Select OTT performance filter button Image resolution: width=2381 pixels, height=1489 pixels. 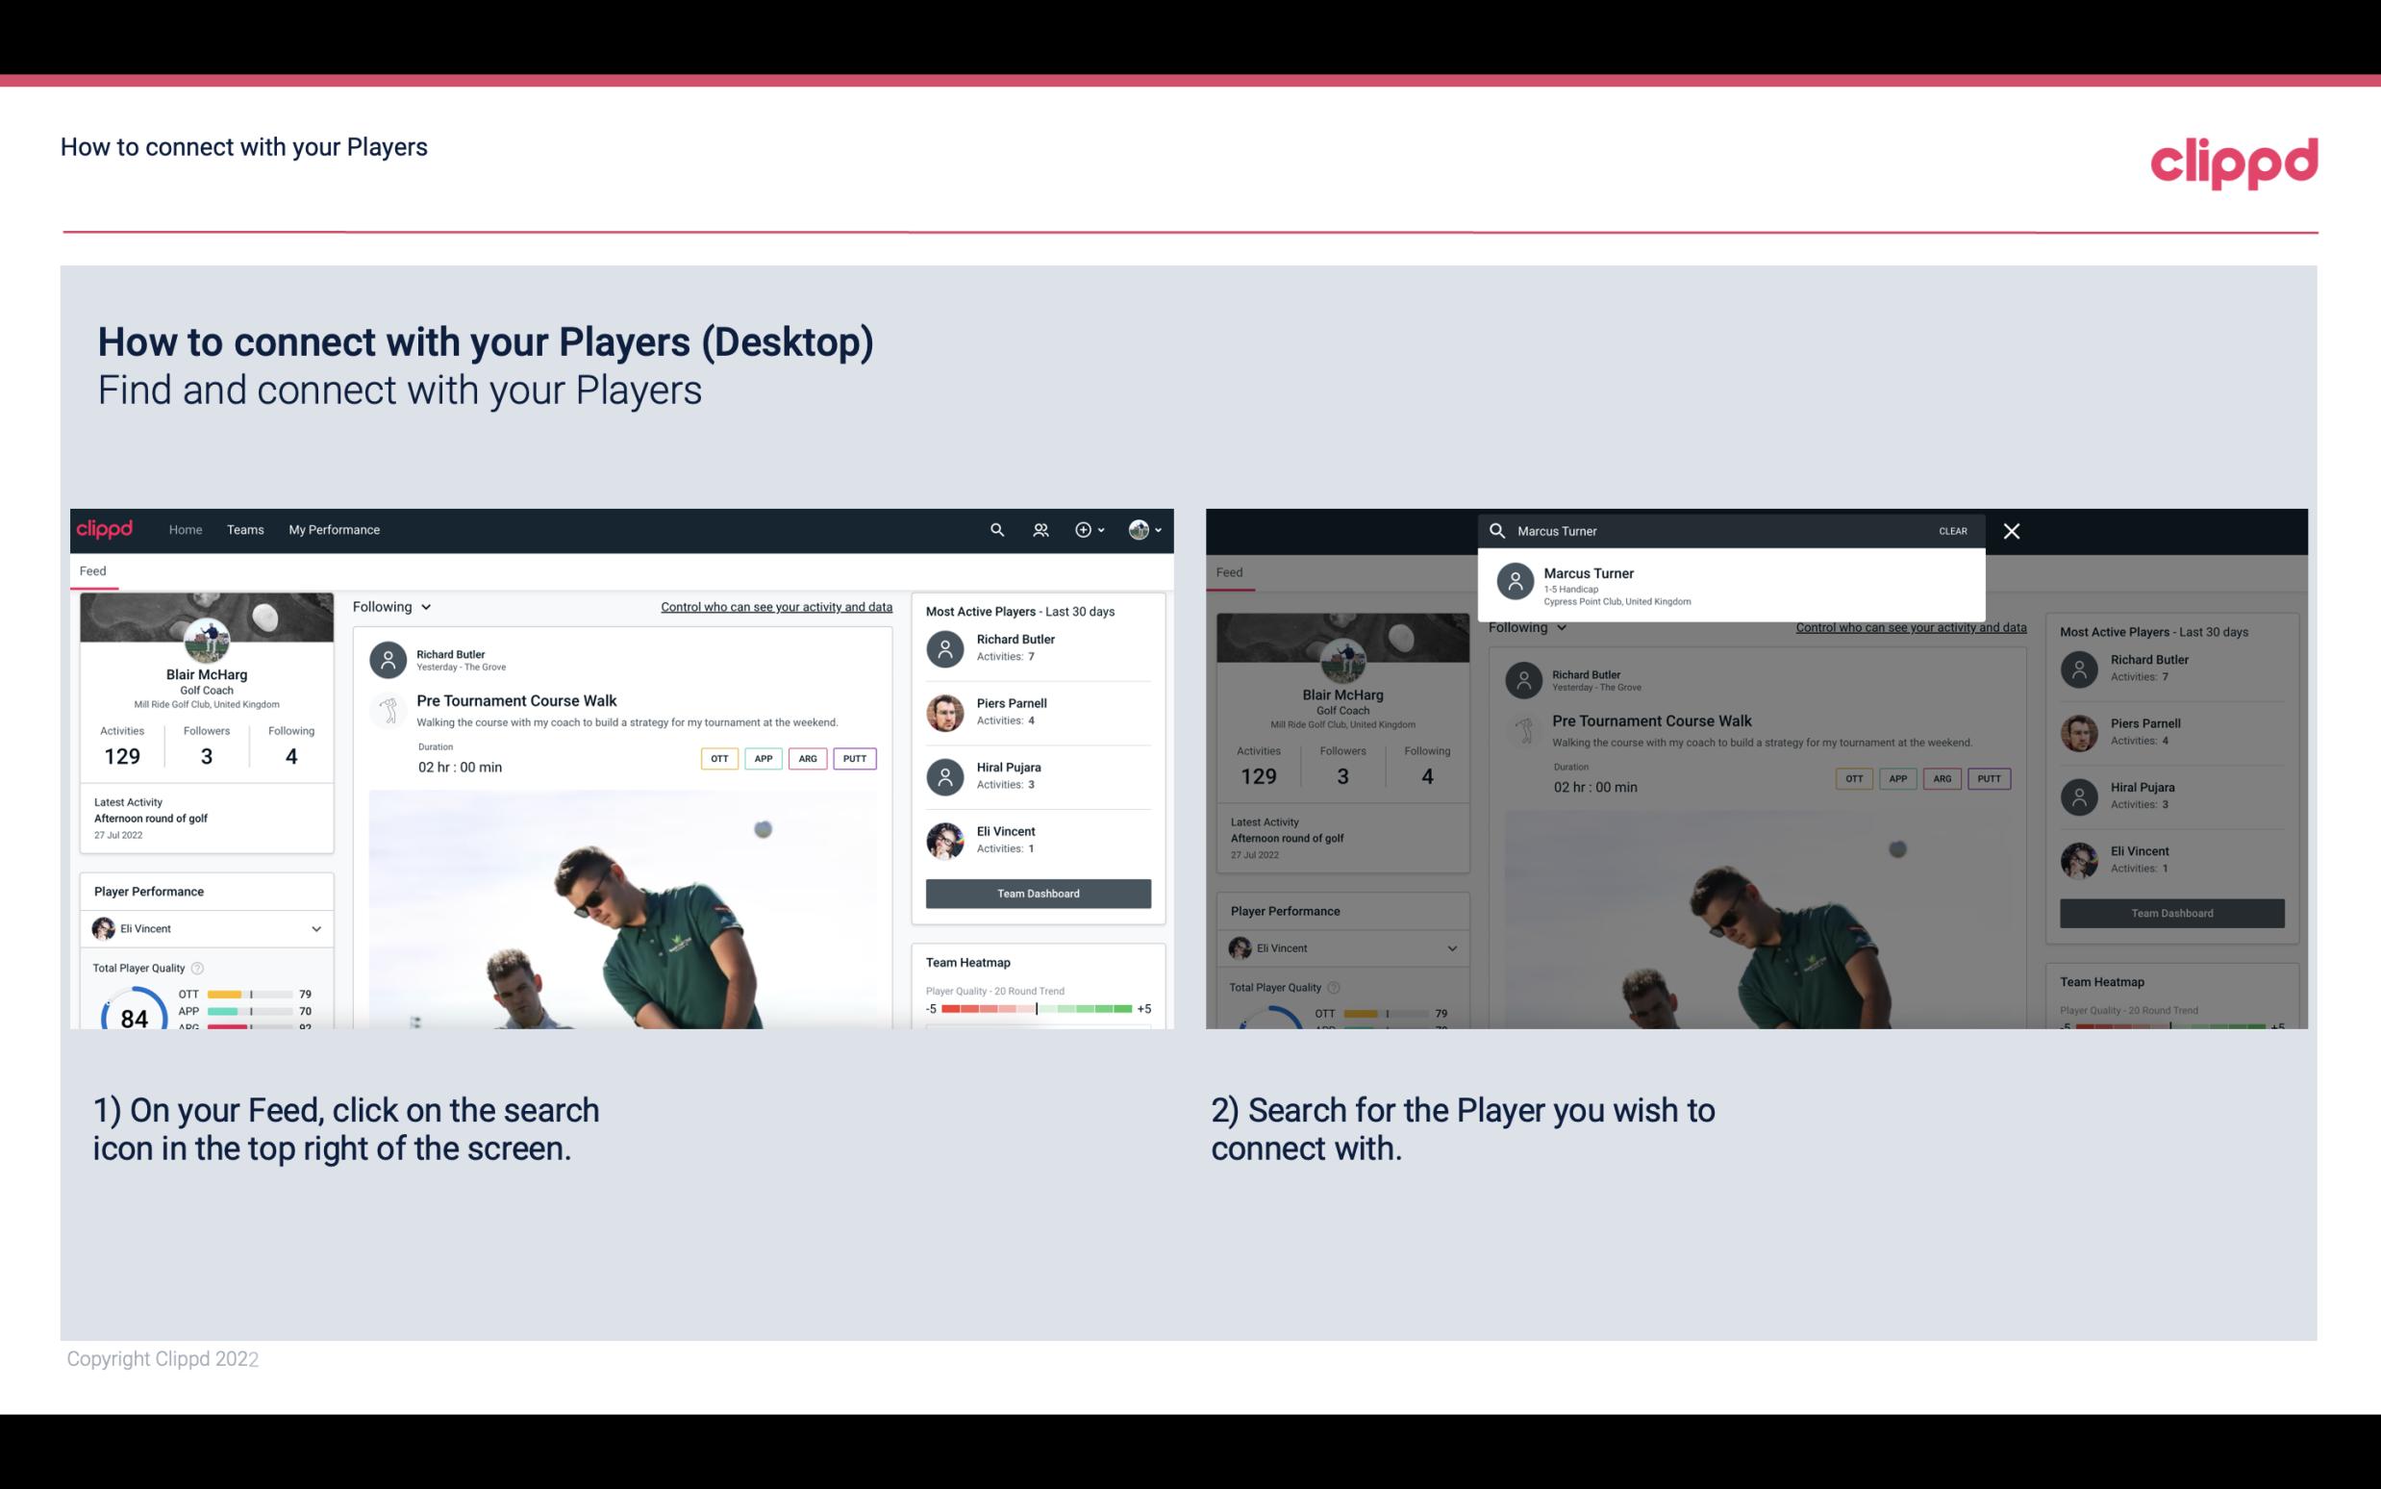(x=716, y=756)
